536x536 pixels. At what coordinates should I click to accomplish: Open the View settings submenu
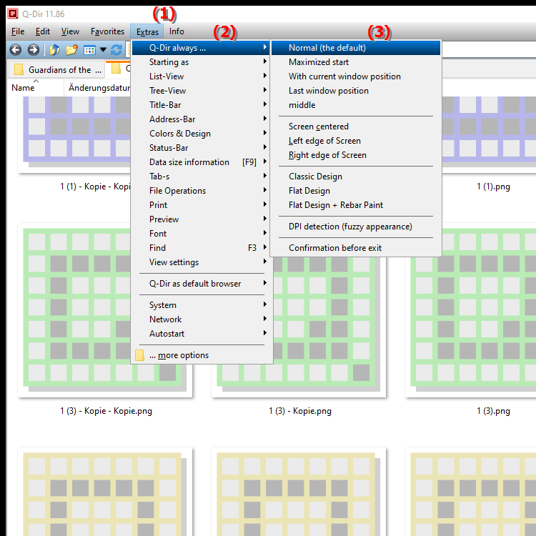pyautogui.click(x=201, y=262)
